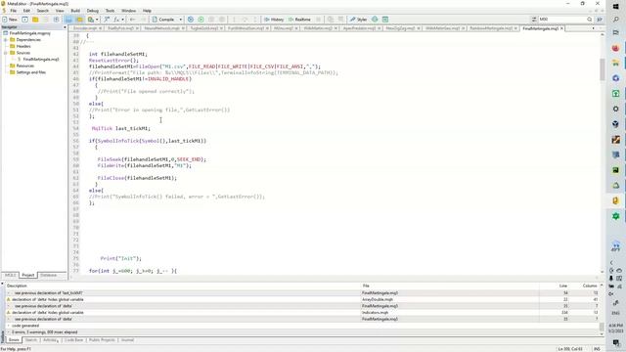Open the Tools menu

tap(110, 11)
